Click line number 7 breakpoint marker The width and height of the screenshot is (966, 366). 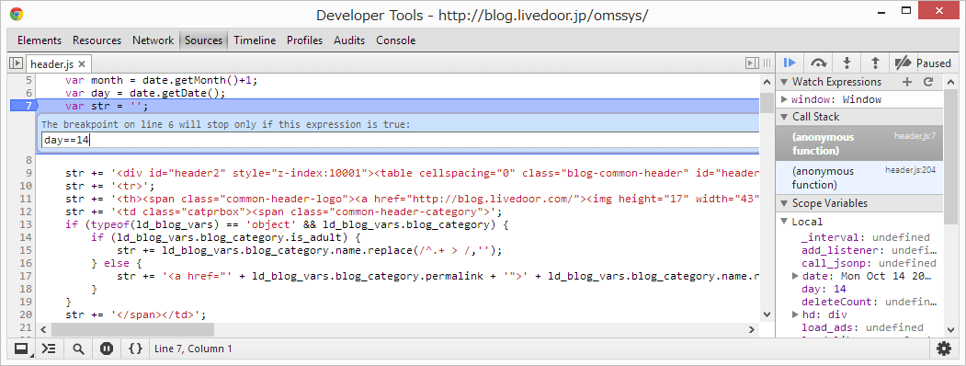(23, 106)
